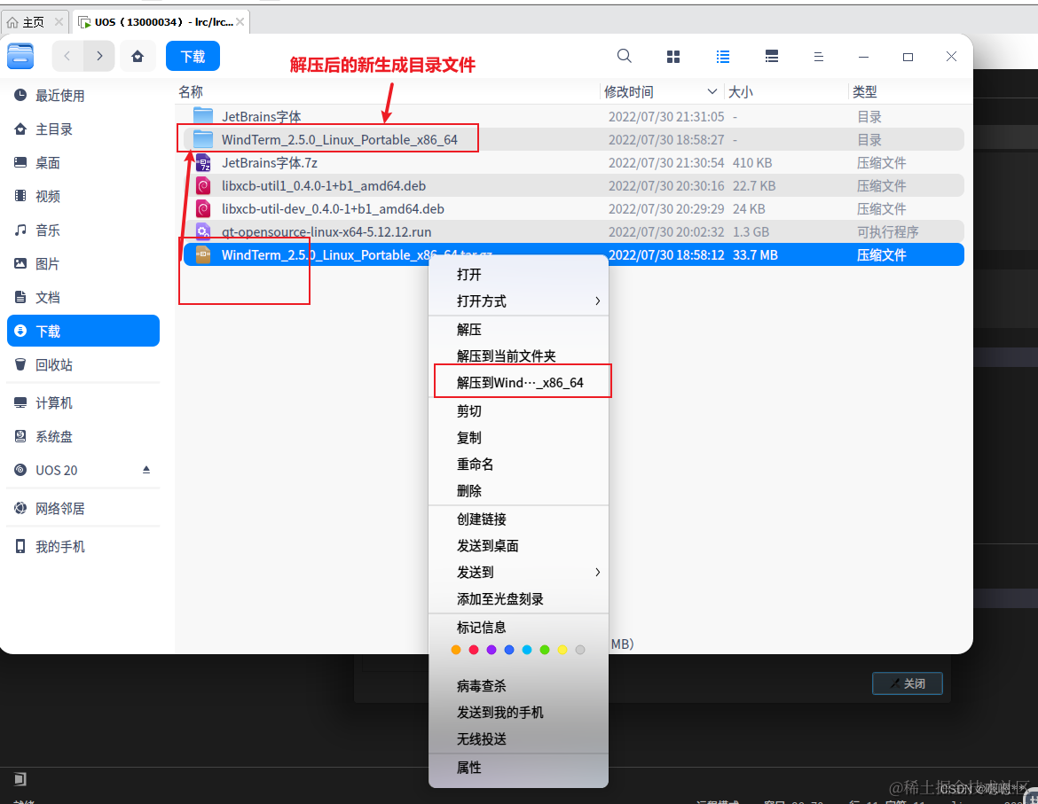Expand the 发送到 submenu
The image size is (1038, 804).
[x=468, y=572]
